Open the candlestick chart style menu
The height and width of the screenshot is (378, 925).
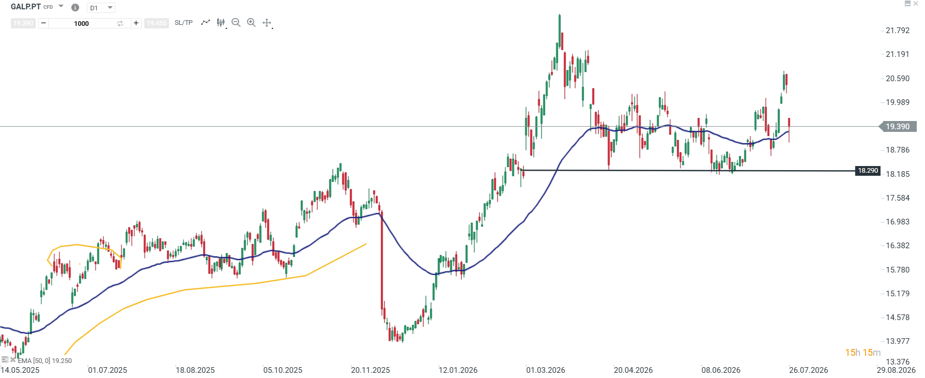point(221,22)
